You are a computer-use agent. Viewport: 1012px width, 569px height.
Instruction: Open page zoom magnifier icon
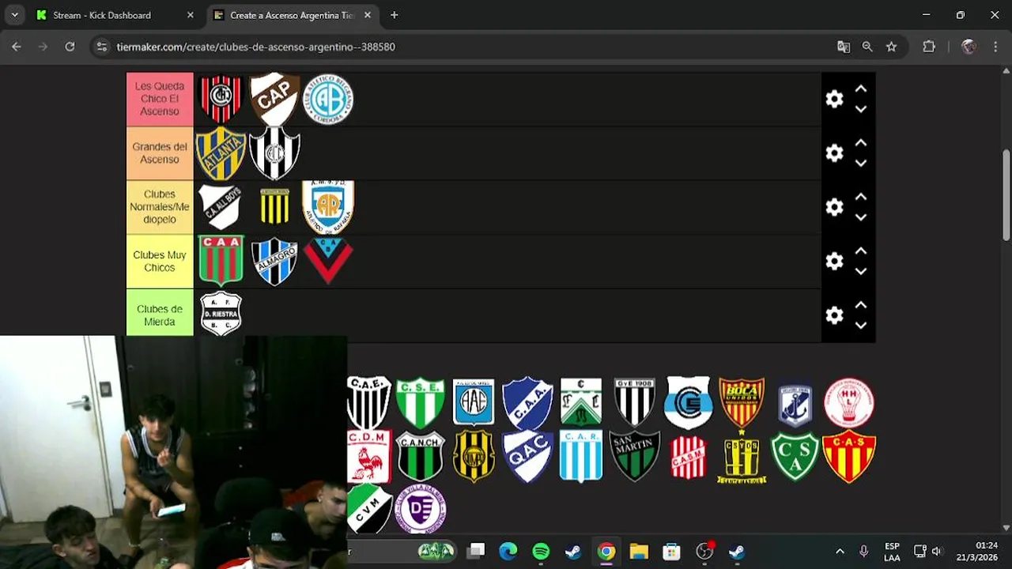click(x=867, y=47)
